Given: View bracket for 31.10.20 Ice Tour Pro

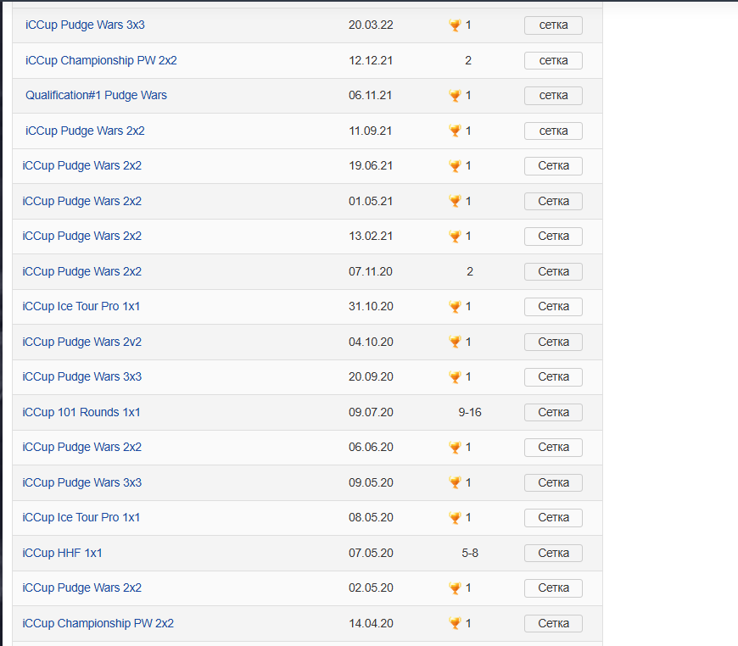Looking at the screenshot, I should coord(553,306).
